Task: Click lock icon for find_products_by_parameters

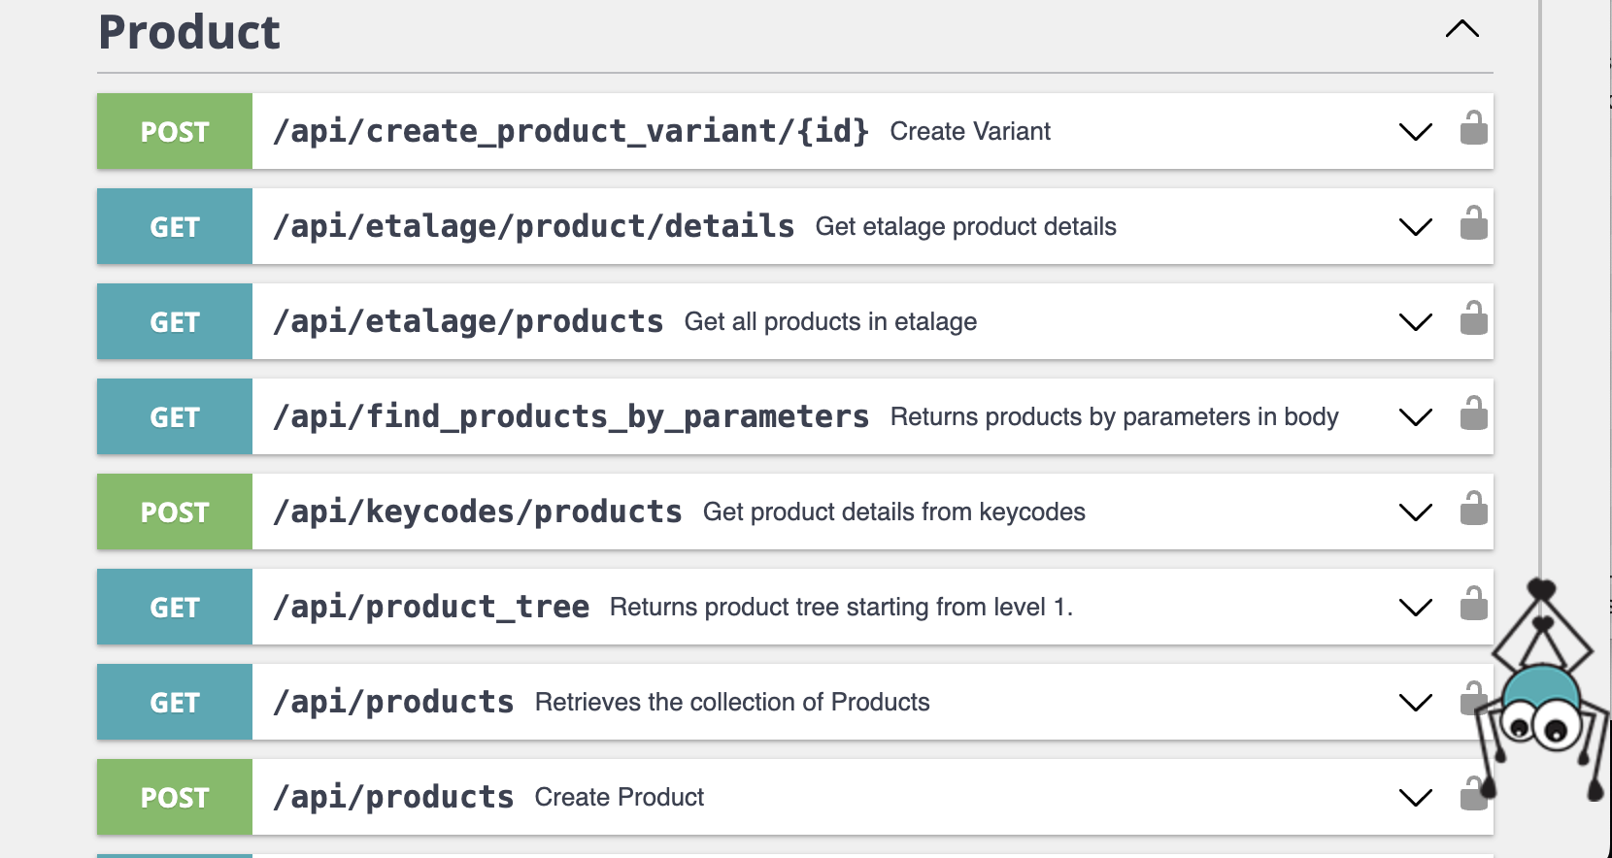Action: click(x=1473, y=413)
